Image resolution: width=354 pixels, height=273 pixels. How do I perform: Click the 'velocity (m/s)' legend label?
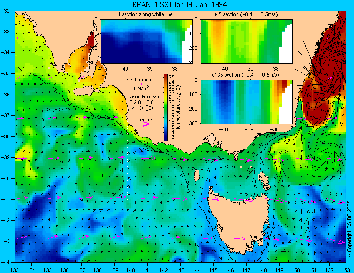[x=144, y=97]
